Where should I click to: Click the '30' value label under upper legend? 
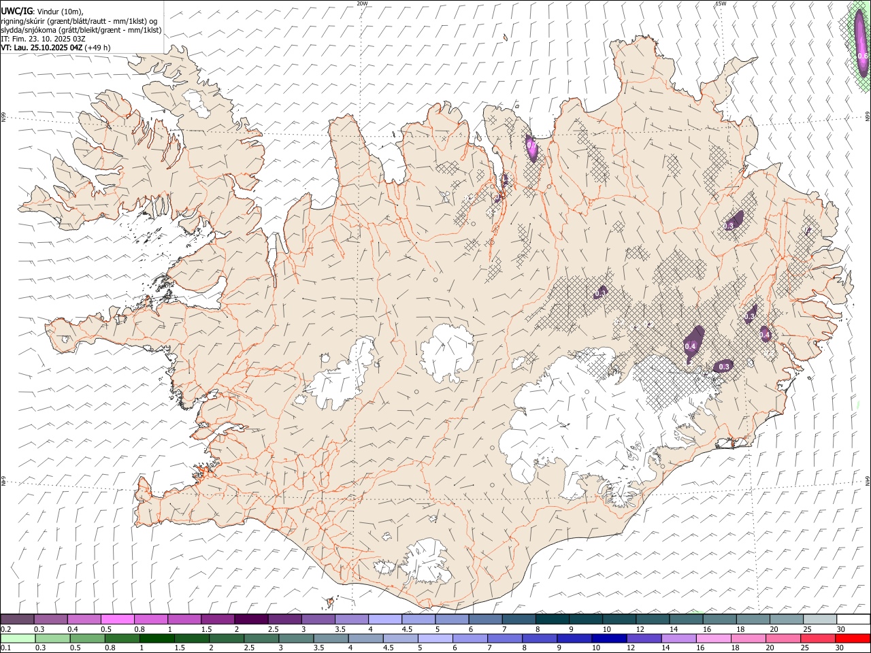pyautogui.click(x=841, y=629)
